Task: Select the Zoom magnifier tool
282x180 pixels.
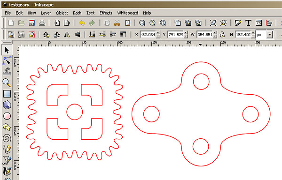Action: pyautogui.click(x=7, y=82)
